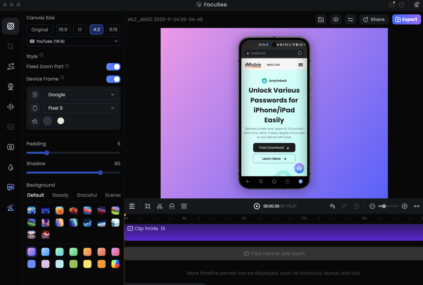Expand the Google brand dropdown
Viewport: 423px width, 285px height.
click(80, 94)
